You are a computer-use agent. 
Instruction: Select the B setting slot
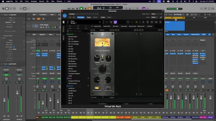(x=143, y=22)
